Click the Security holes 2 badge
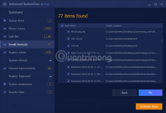Screen dimensions: 166x113 tap(50, 92)
